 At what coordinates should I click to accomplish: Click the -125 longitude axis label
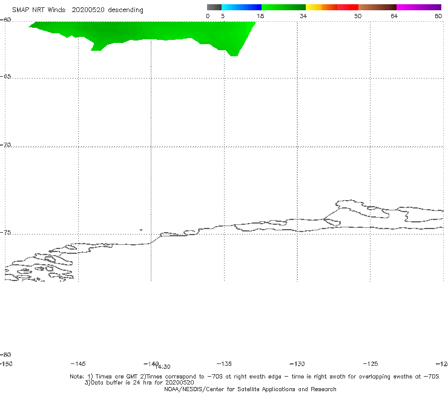tap(371, 364)
